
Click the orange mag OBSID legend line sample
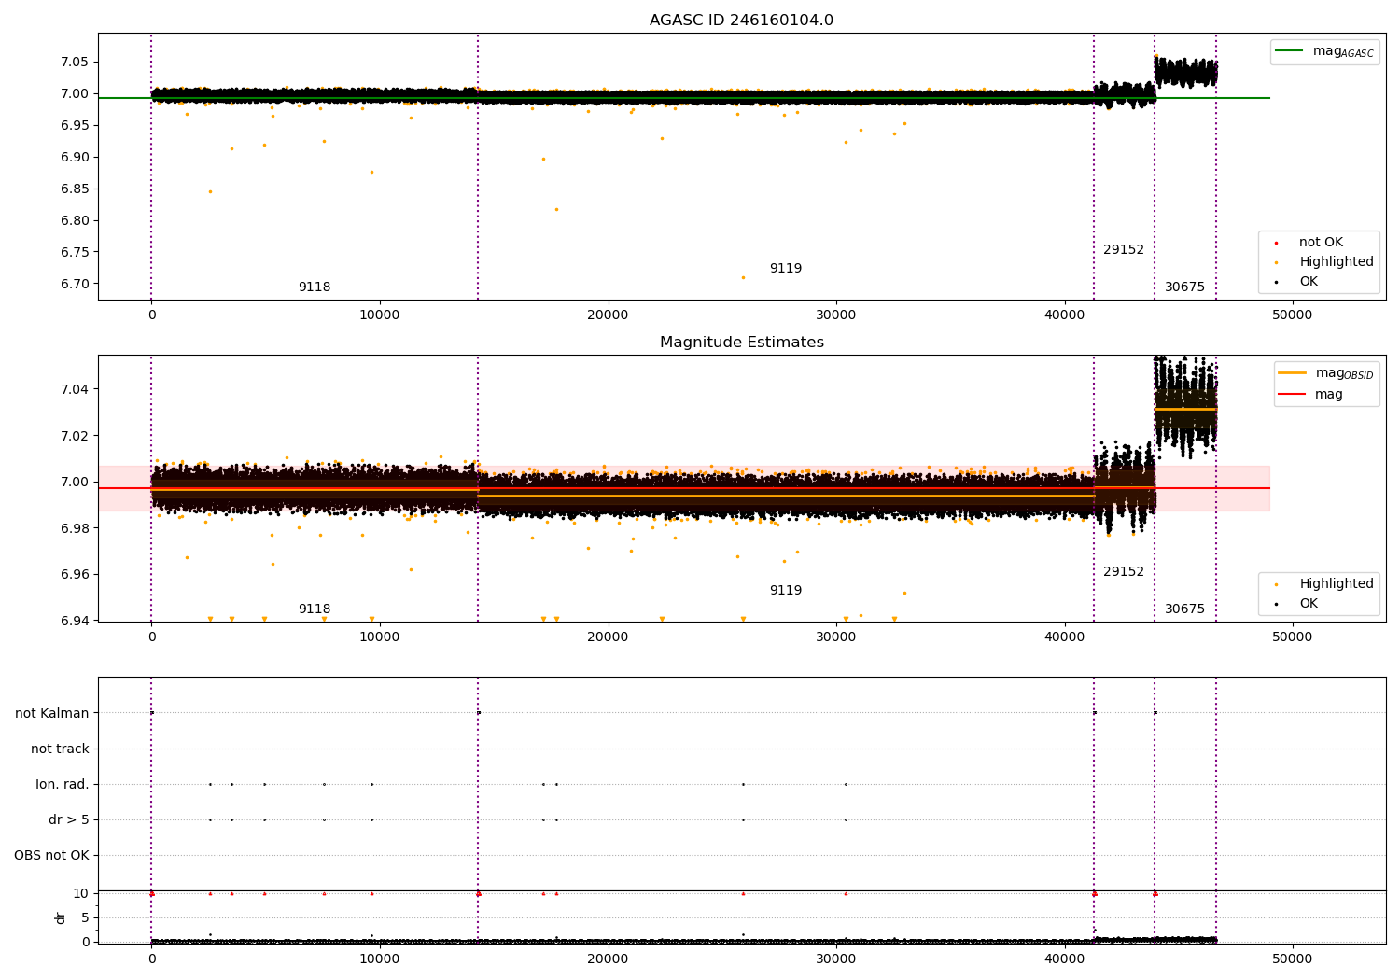click(1293, 372)
